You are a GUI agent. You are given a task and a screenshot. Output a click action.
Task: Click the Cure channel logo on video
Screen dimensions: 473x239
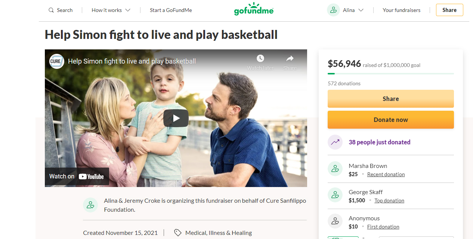pyautogui.click(x=56, y=61)
